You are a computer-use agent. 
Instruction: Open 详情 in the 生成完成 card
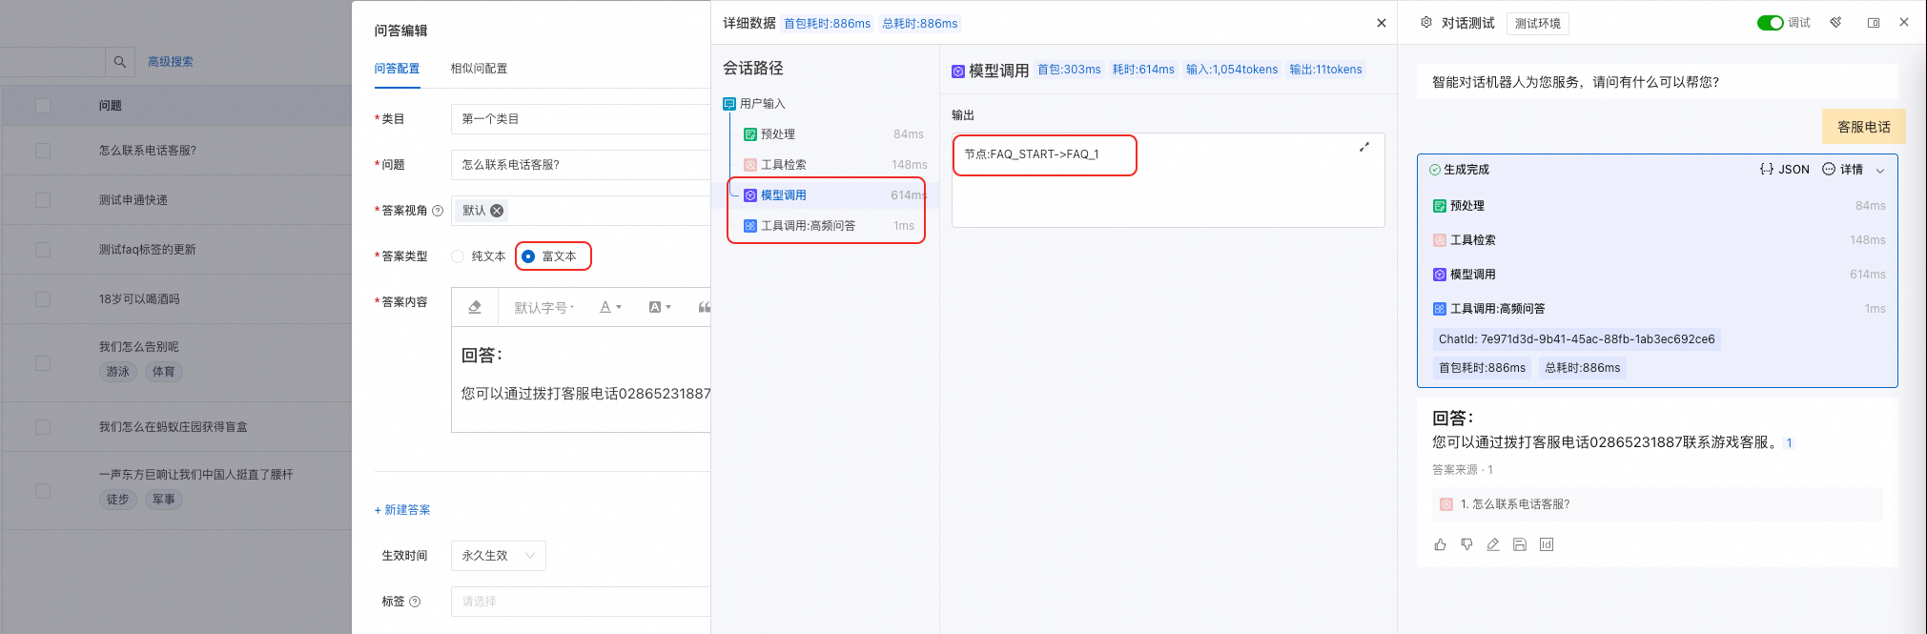(1842, 170)
